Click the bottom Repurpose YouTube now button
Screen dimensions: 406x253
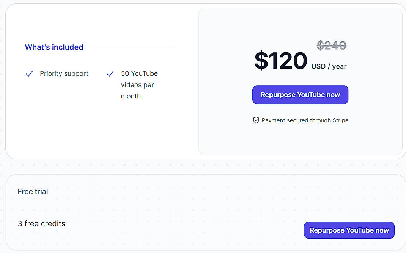point(349,230)
